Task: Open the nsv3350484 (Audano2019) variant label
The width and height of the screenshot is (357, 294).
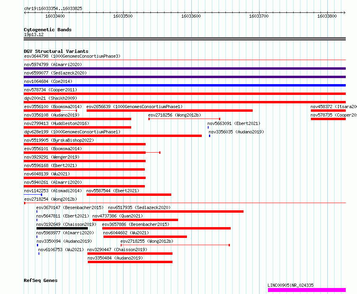Action: tap(115, 258)
